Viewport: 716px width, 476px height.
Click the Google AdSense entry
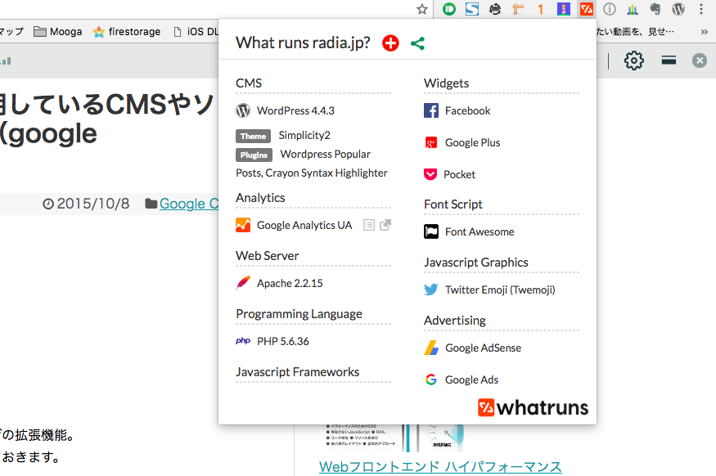[482, 348]
